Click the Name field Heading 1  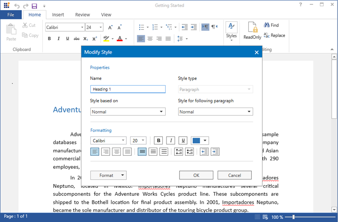128,89
